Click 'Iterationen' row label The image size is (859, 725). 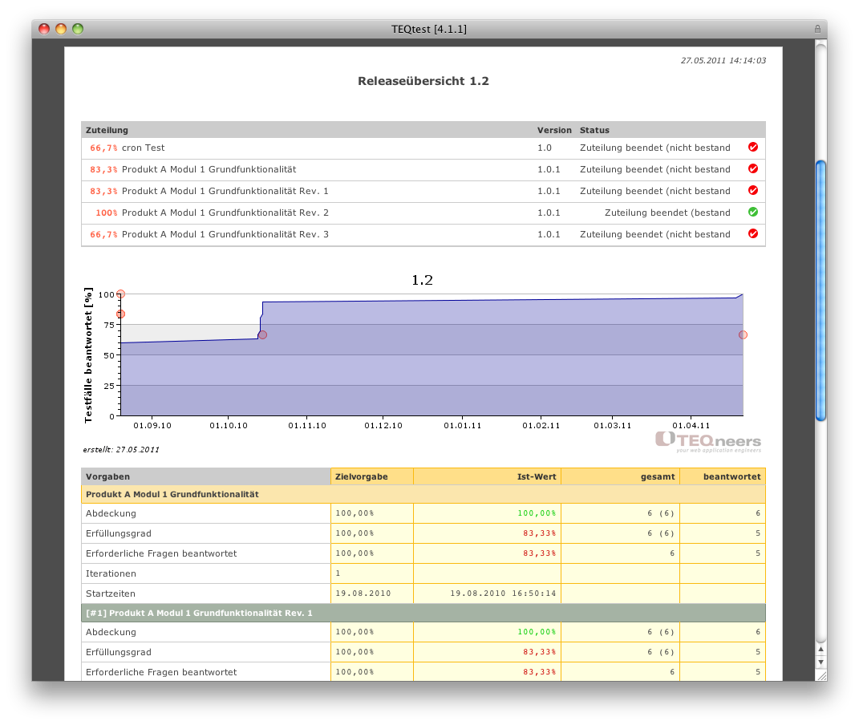pyautogui.click(x=111, y=573)
